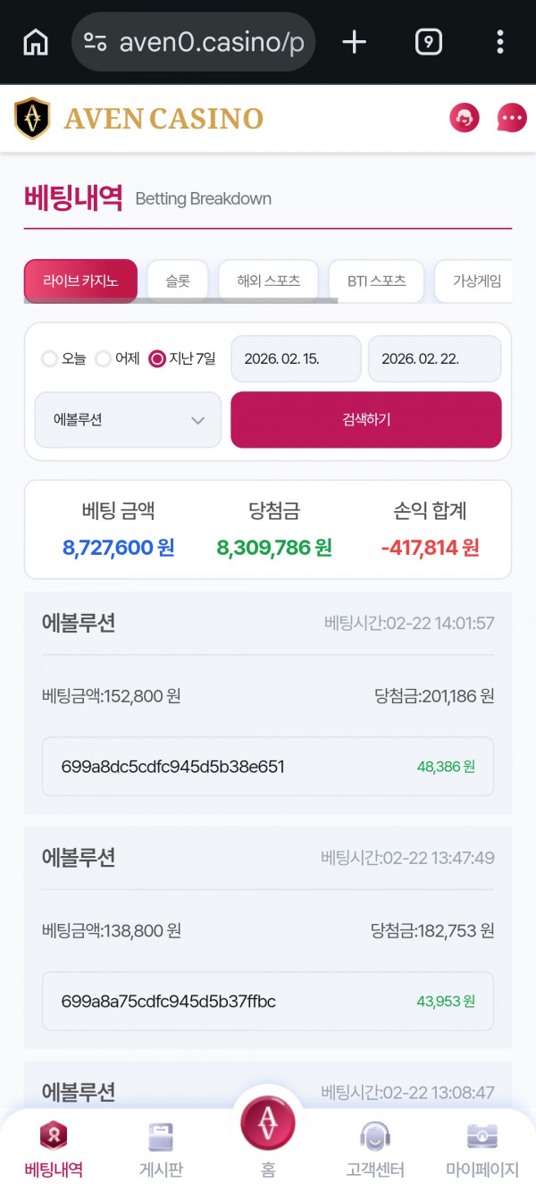Select the 오늘 radio button

pyautogui.click(x=50, y=359)
